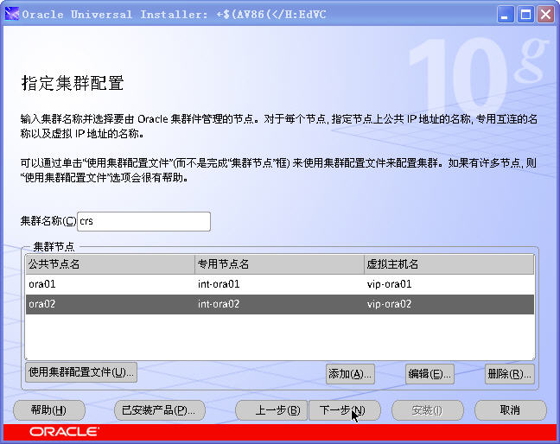The height and width of the screenshot is (444, 560).
Task: Minimize the Oracle Universal Installer window
Action: click(505, 15)
